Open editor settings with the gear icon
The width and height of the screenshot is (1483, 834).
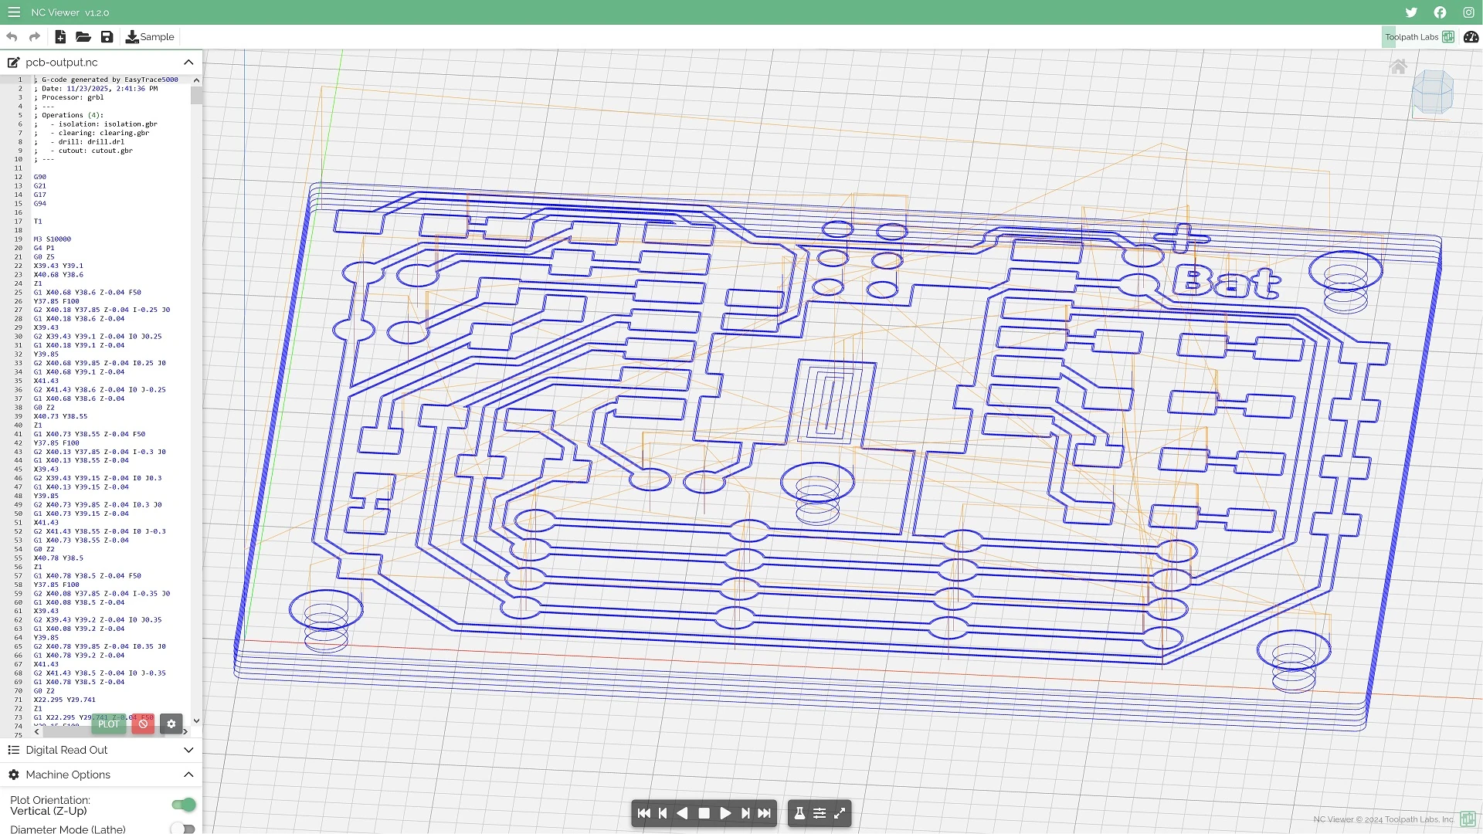click(x=171, y=724)
